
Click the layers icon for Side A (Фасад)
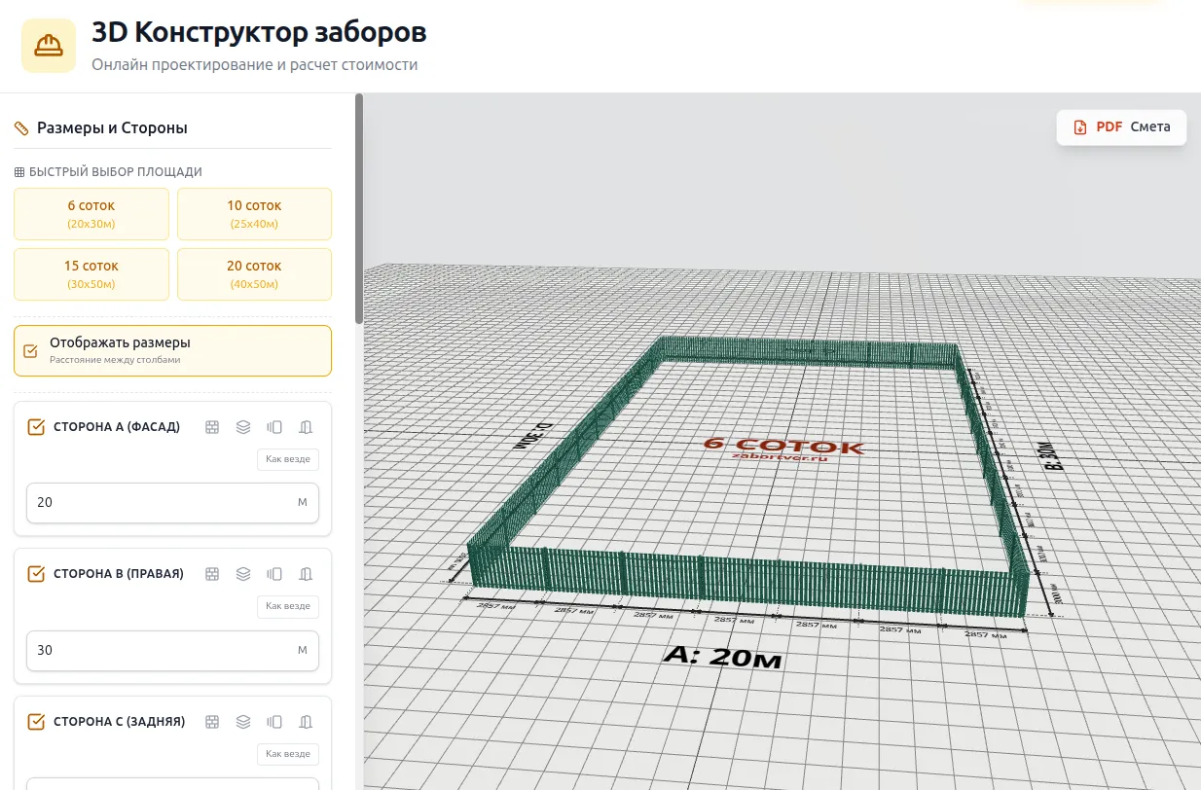[x=243, y=427]
